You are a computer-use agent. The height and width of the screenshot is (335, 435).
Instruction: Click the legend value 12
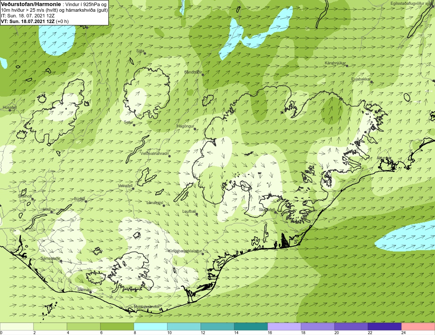203,333
